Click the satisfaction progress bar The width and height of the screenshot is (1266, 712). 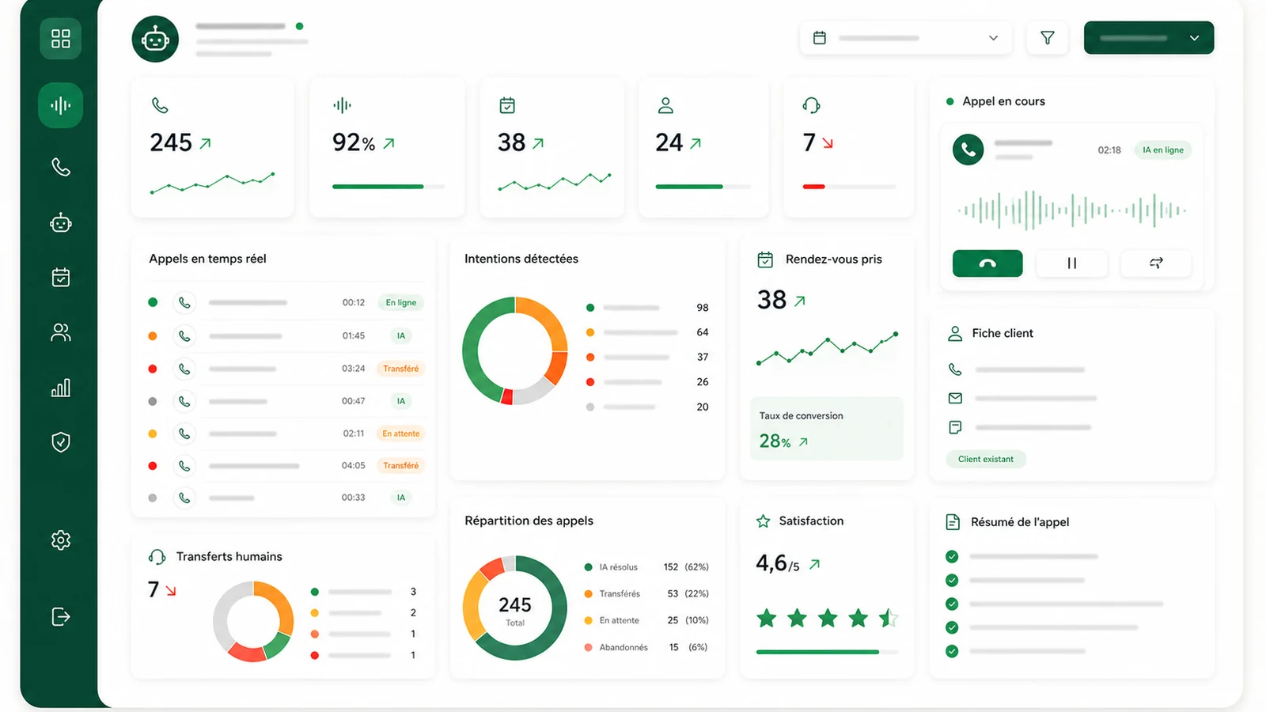(827, 652)
